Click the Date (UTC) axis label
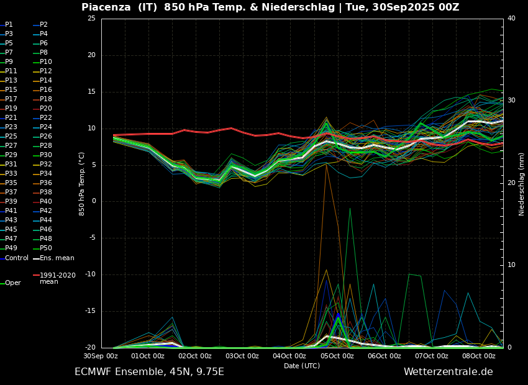 coord(302,366)
